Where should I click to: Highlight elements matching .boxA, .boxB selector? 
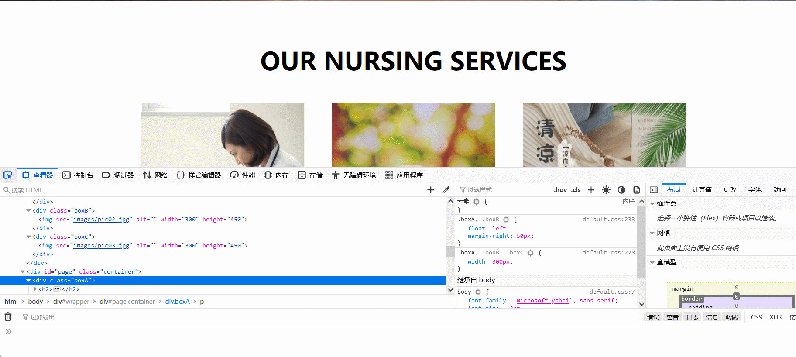[x=506, y=220]
